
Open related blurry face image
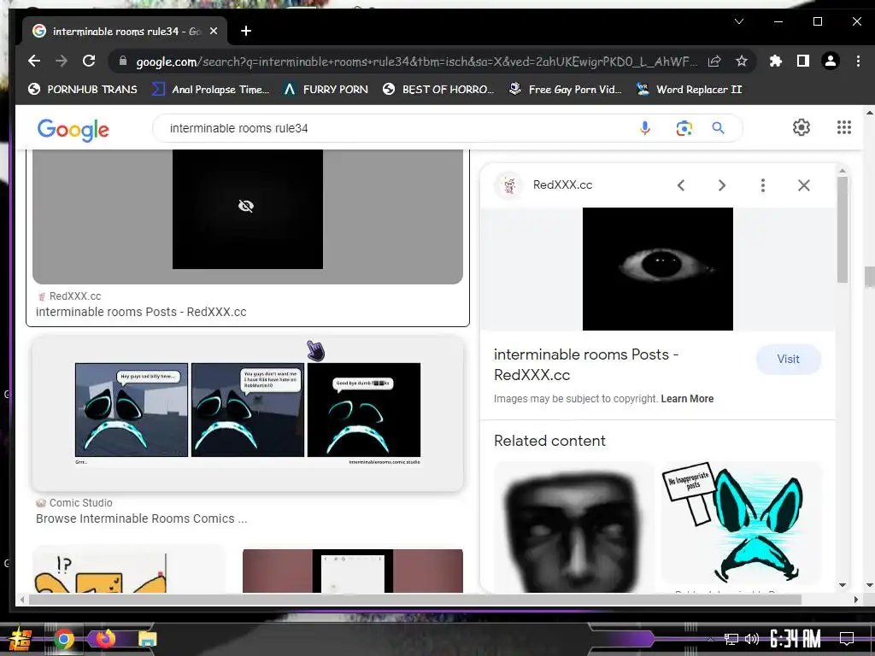[573, 527]
